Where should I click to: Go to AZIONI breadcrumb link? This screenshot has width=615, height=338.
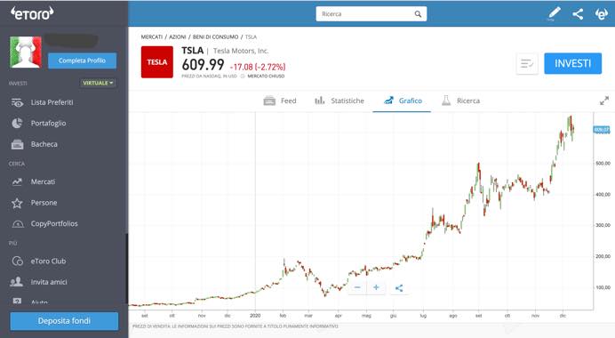[x=177, y=36]
